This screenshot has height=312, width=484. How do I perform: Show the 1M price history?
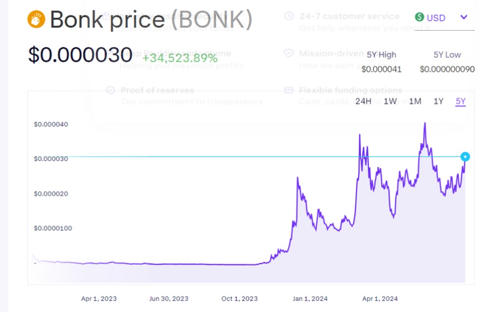(x=415, y=102)
